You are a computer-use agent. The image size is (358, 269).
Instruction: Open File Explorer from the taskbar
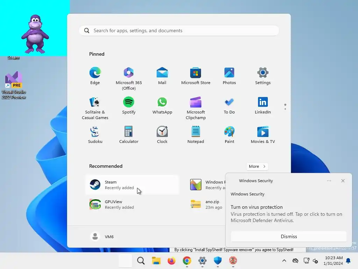pos(156,261)
